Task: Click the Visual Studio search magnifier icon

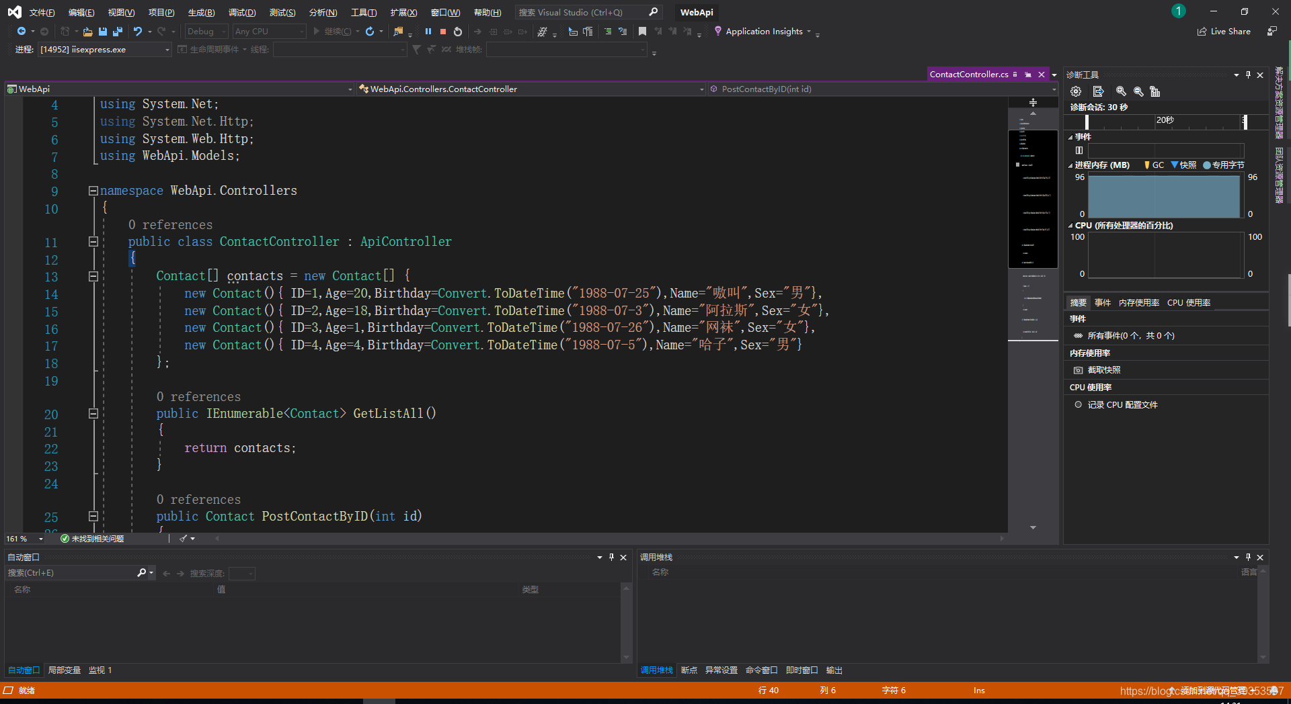Action: point(653,12)
